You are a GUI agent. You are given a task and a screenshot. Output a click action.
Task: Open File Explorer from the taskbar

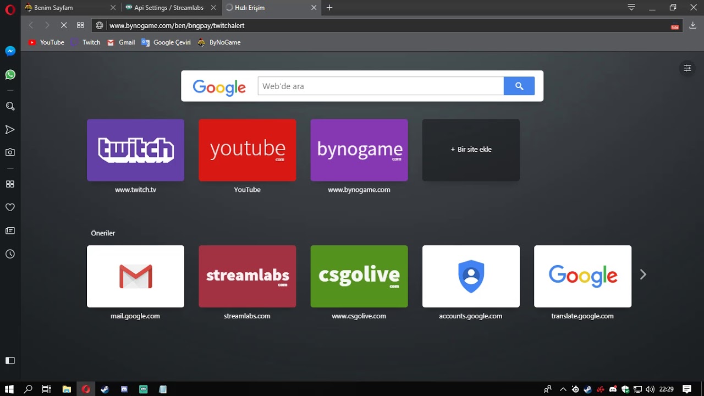point(67,389)
